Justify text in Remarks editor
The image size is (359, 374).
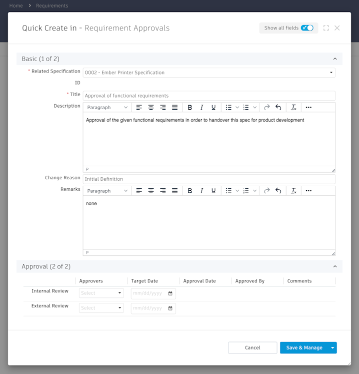click(174, 191)
